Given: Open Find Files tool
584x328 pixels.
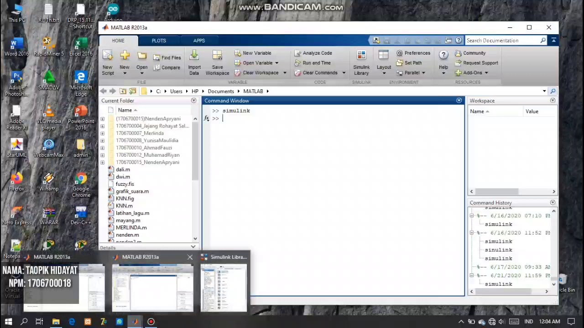Looking at the screenshot, I should point(167,58).
